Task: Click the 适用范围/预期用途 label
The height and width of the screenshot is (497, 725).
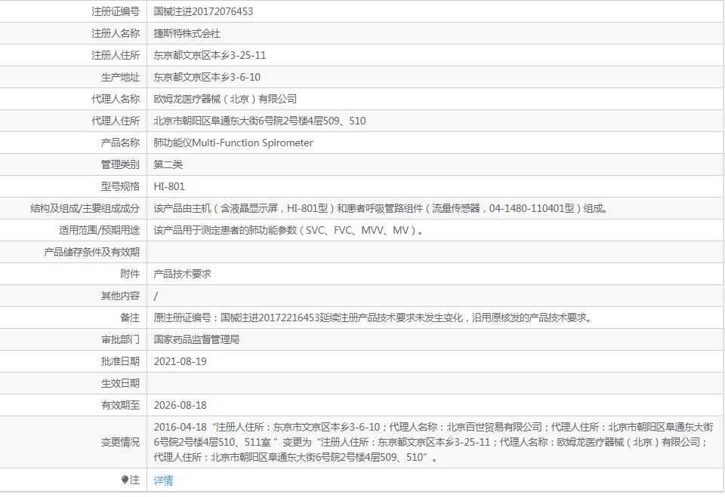Action: point(99,230)
